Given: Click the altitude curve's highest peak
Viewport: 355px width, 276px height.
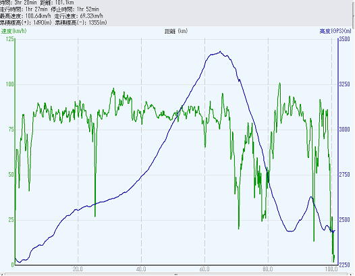Looking at the screenshot, I should [220, 52].
